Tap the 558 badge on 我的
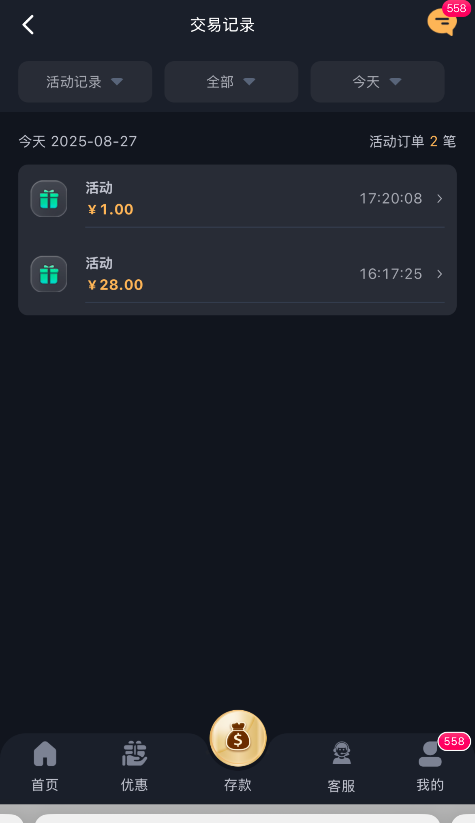475x823 pixels. tap(454, 742)
